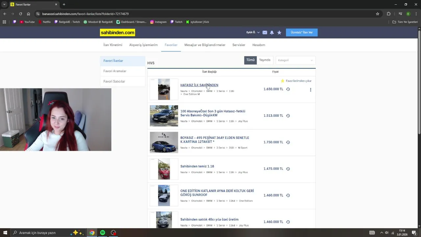Click the 100 AboneyeÖzel listing car thumbnail

click(164, 116)
